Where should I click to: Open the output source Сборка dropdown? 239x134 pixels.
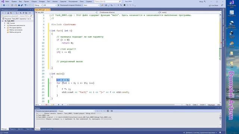(76, 111)
